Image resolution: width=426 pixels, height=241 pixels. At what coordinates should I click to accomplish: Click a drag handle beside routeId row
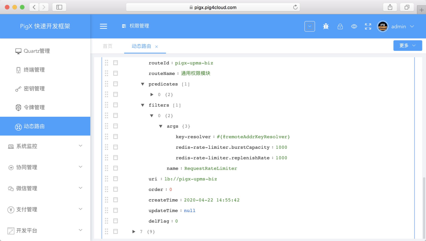106,63
